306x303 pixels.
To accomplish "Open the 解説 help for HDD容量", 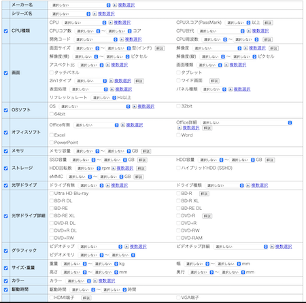I will [270, 160].
